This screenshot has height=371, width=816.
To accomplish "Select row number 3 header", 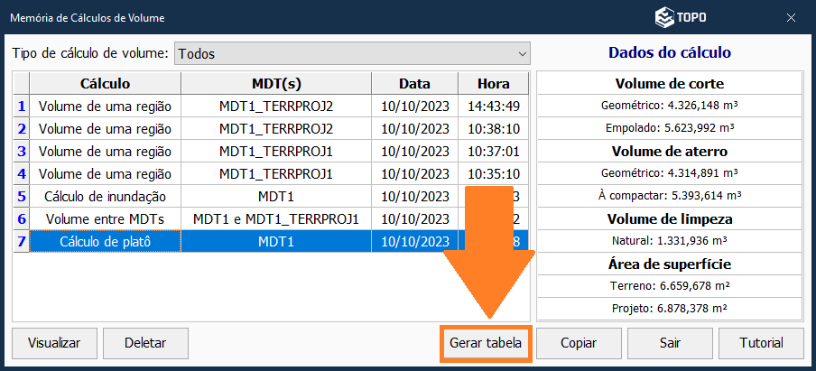I will point(21,151).
